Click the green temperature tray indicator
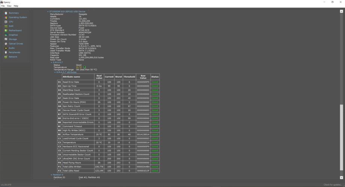The width and height of the screenshot is (345, 187). point(85,67)
